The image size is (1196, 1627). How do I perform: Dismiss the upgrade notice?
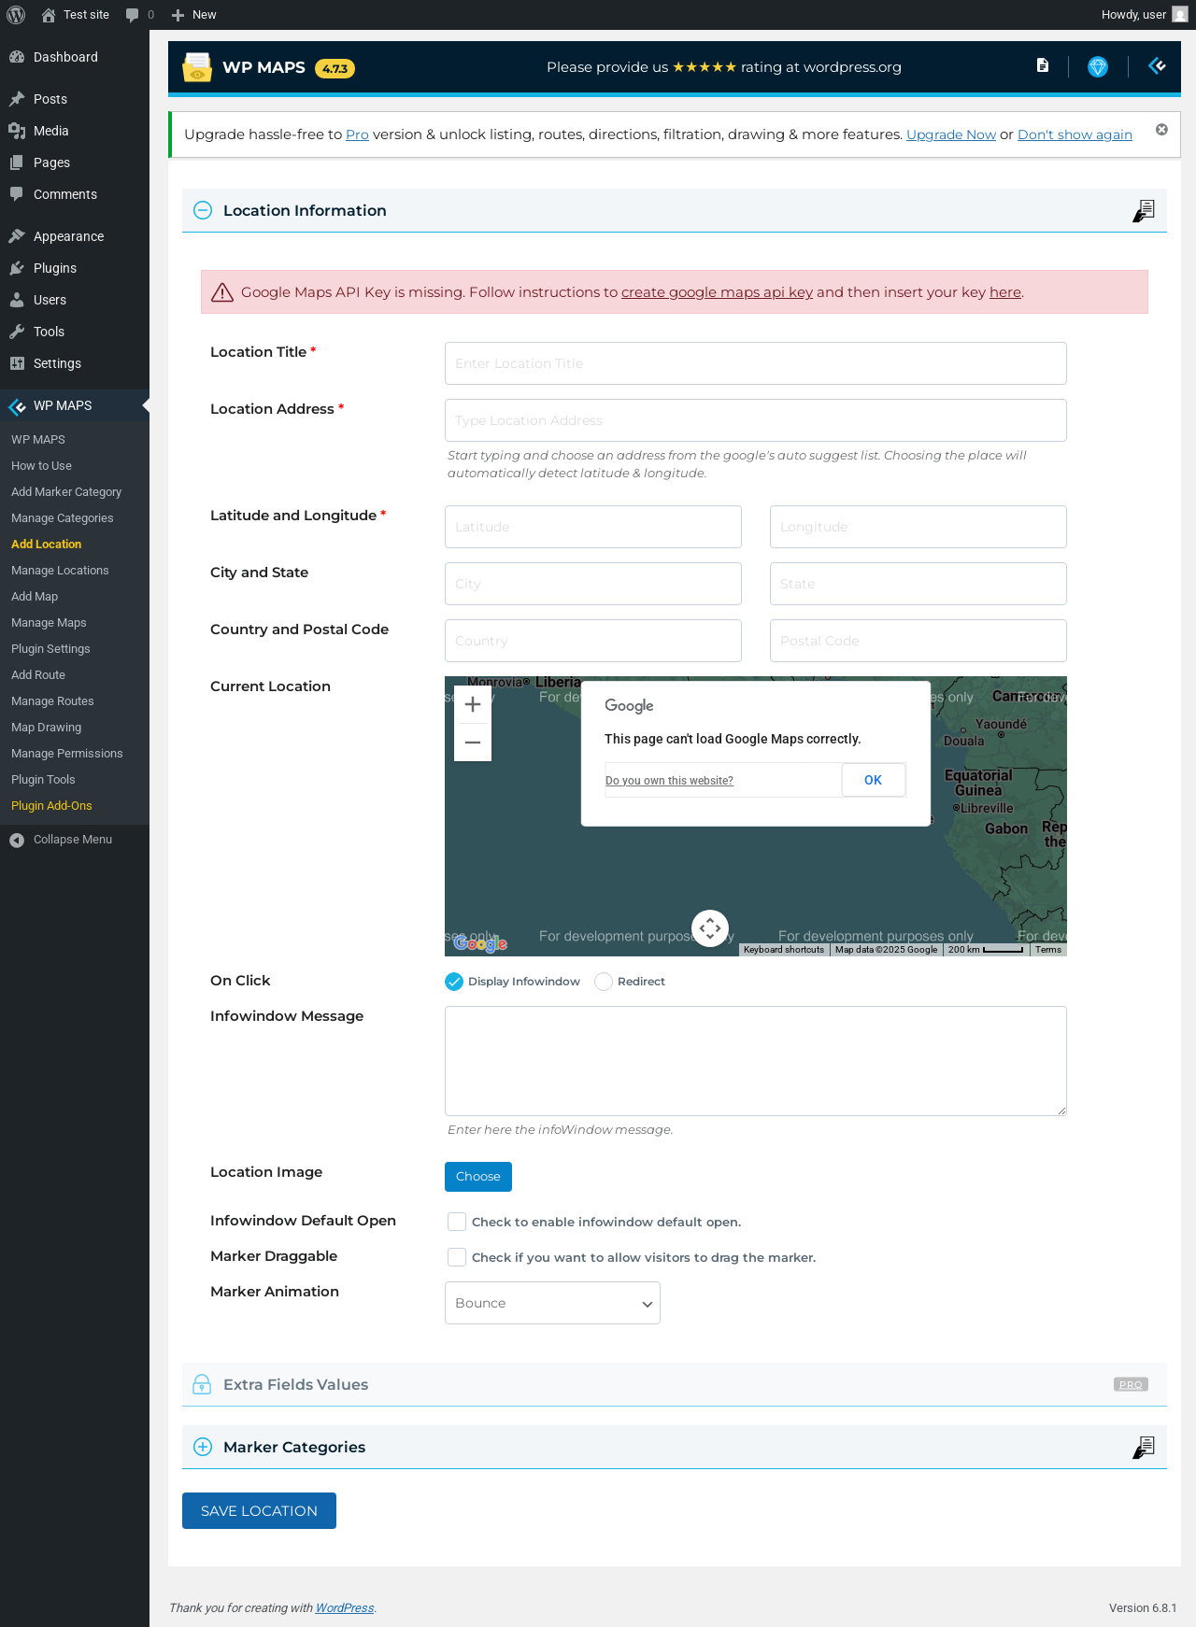(x=1161, y=130)
